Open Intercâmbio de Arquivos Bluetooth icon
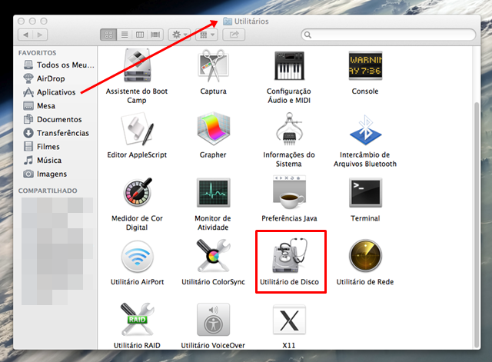Image resolution: width=492 pixels, height=362 pixels. (365, 130)
